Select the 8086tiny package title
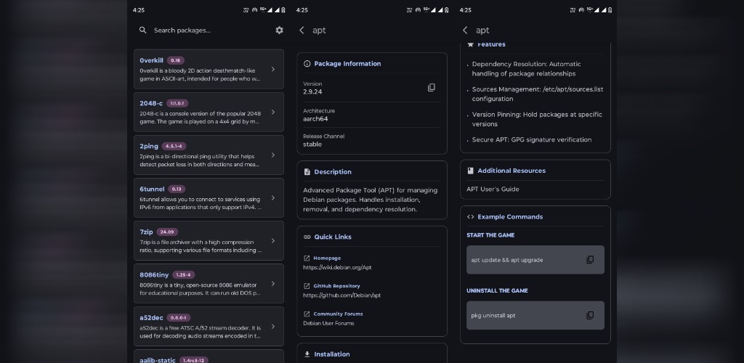This screenshot has width=744, height=363. (x=154, y=275)
